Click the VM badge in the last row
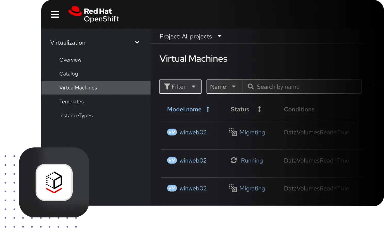The image size is (384, 233). click(x=172, y=188)
